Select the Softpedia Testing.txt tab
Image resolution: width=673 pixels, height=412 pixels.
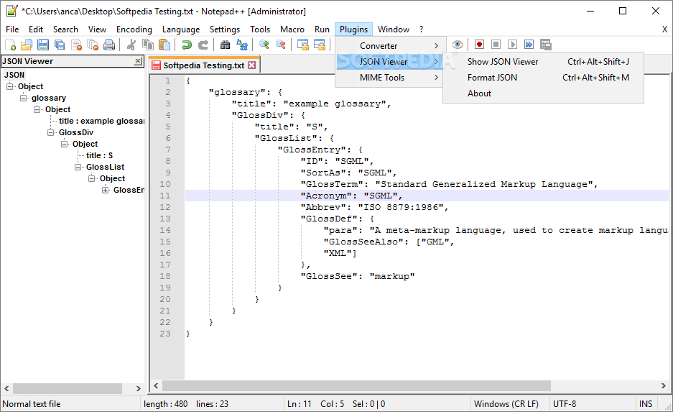tap(204, 65)
